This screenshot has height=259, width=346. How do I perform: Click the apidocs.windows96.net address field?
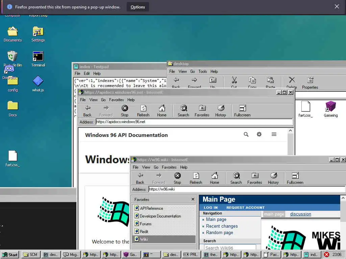click(194, 122)
